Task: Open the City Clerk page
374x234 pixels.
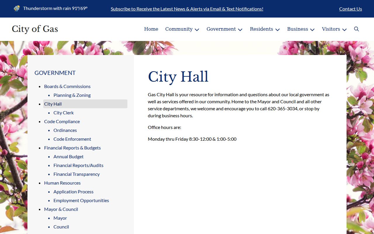Action: (x=63, y=113)
